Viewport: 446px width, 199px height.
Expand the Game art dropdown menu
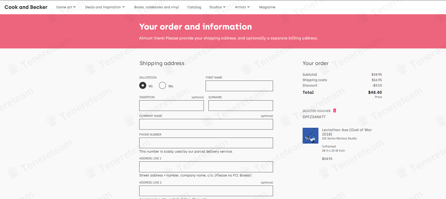pos(66,7)
